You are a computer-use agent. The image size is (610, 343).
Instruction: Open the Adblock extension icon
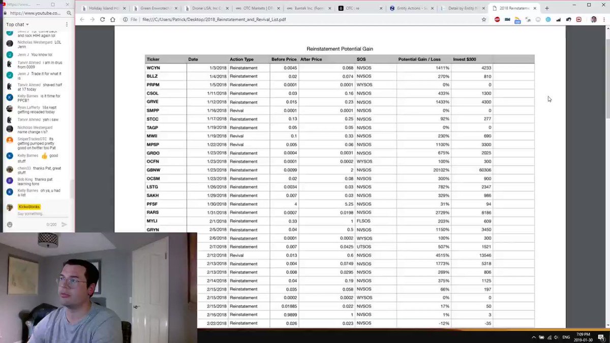click(x=497, y=19)
